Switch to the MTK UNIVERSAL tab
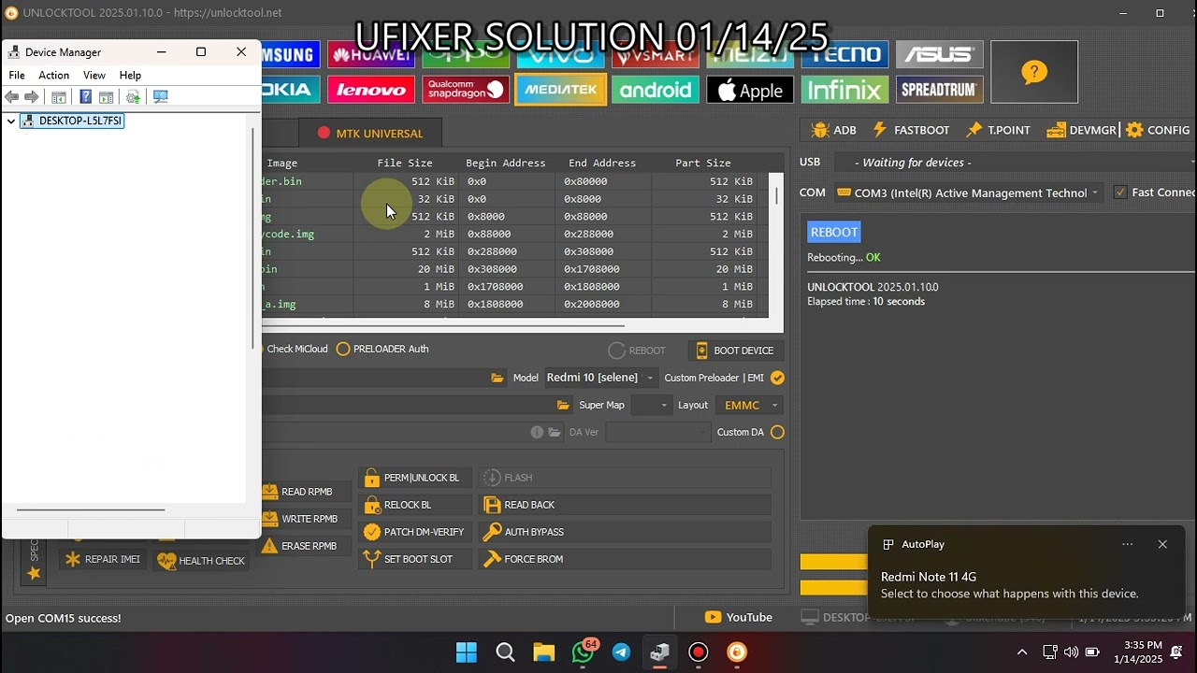The image size is (1197, 673). pyautogui.click(x=370, y=133)
